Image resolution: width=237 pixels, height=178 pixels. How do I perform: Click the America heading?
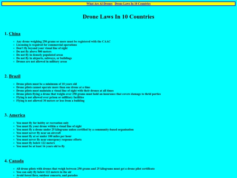pyautogui.click(x=17, y=115)
